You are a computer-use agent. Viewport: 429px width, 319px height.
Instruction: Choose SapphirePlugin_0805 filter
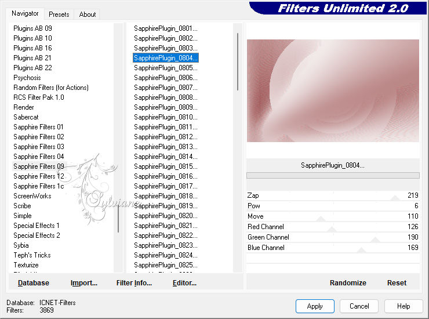[x=166, y=68]
